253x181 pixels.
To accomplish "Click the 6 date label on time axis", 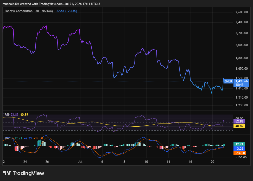I will [102, 162].
